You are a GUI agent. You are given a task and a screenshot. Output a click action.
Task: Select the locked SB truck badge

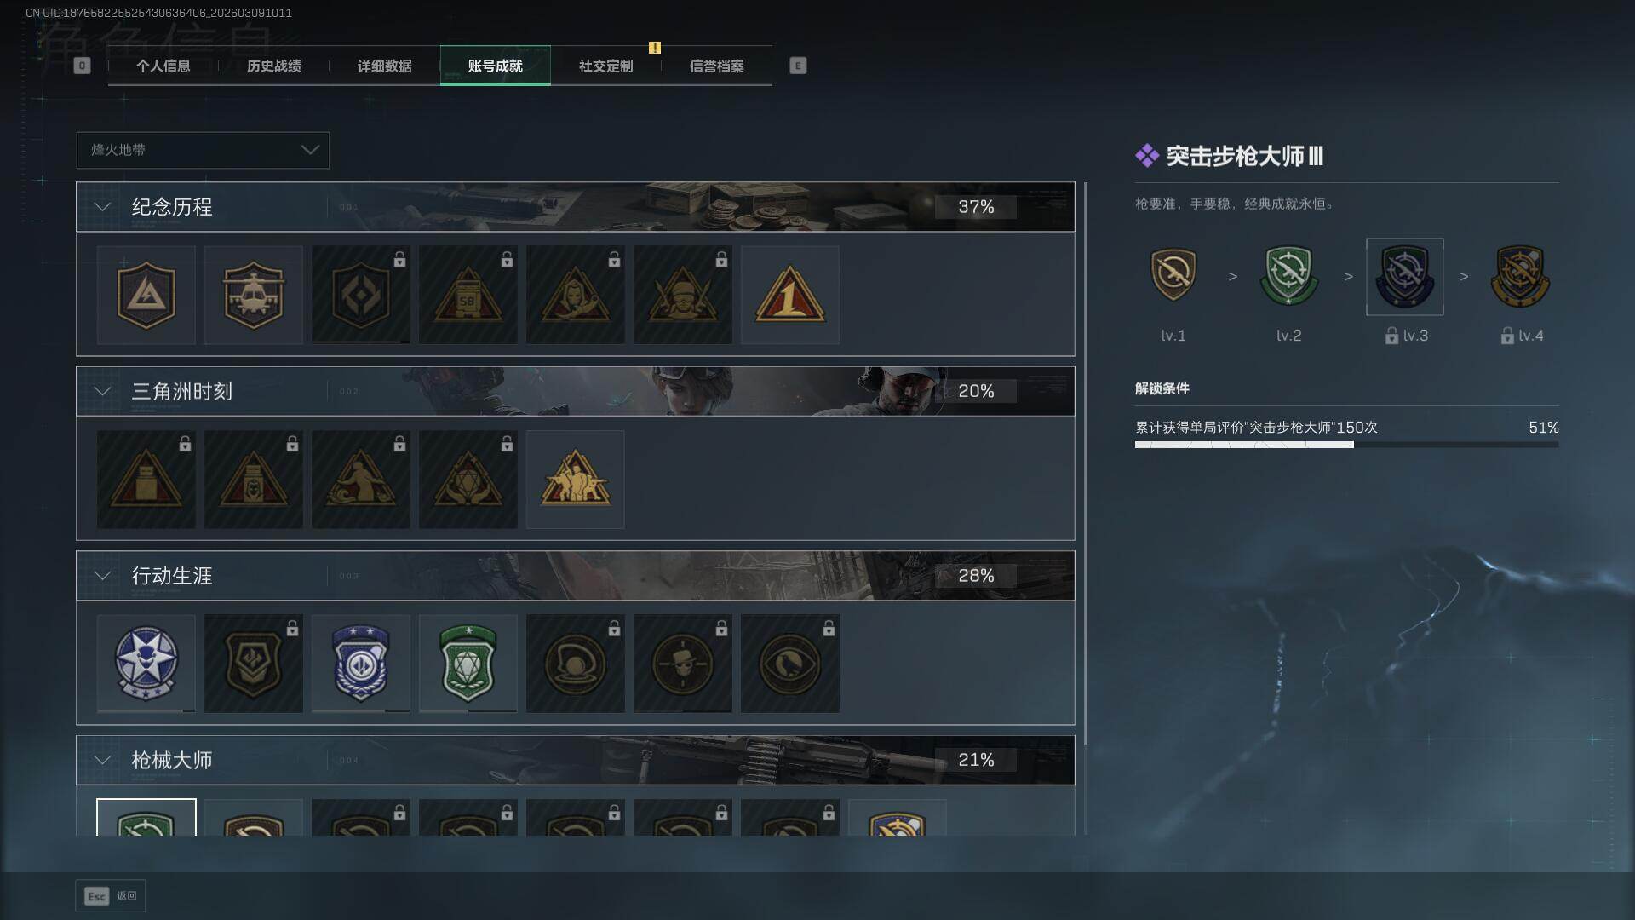[x=468, y=295]
